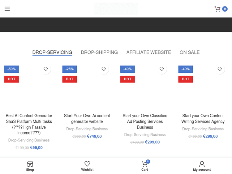Open Cart in bottom navigation
Screen dimensions: 232x174
pos(144,166)
